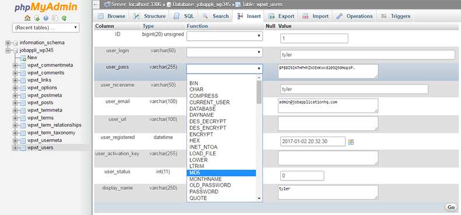This screenshot has height=215, width=461.
Task: Click the reload navigation green icon
Action: [x=64, y=18]
